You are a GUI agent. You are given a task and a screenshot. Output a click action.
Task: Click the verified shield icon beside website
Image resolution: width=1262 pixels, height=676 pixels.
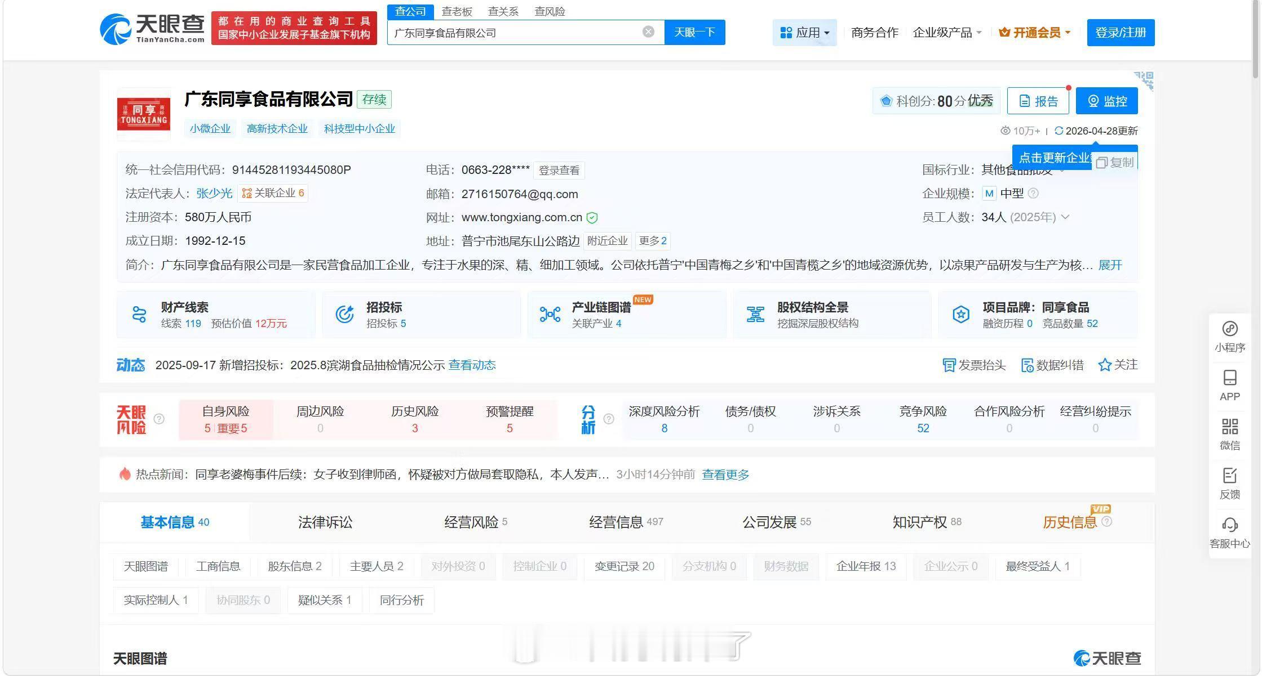[592, 218]
